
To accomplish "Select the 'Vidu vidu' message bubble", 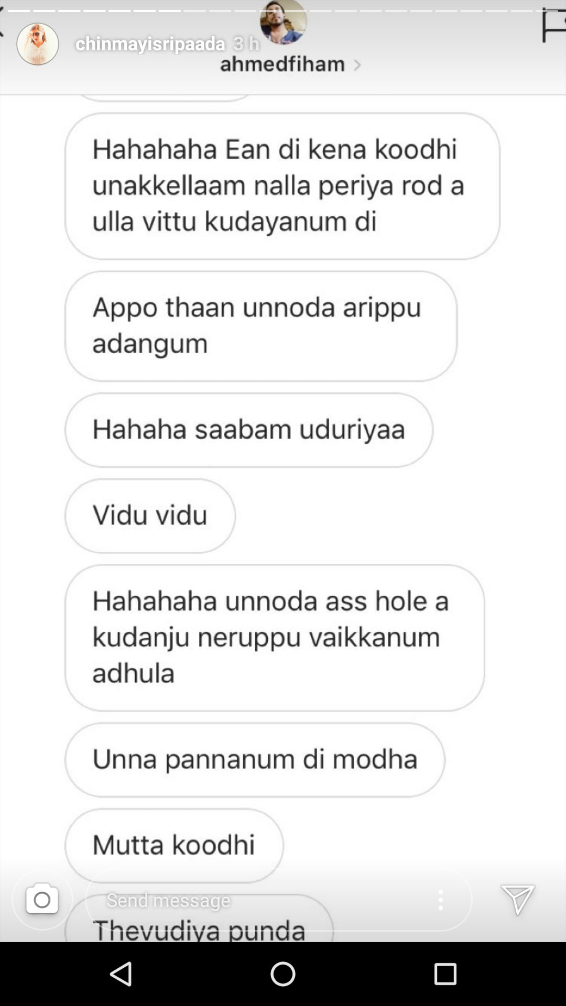I will [150, 516].
